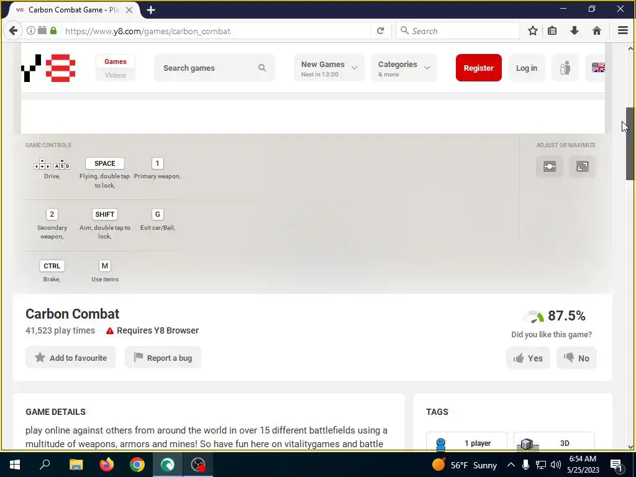This screenshot has width=636, height=477.
Task: Click the Y8 site logo
Action: click(48, 68)
